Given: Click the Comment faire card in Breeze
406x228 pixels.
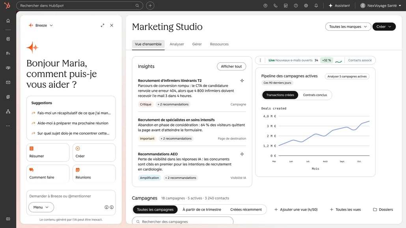Looking at the screenshot, I should pos(48,174).
